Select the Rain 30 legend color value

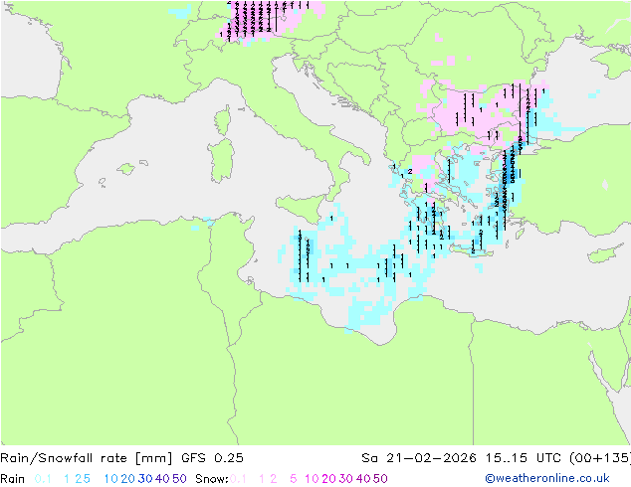point(145,479)
